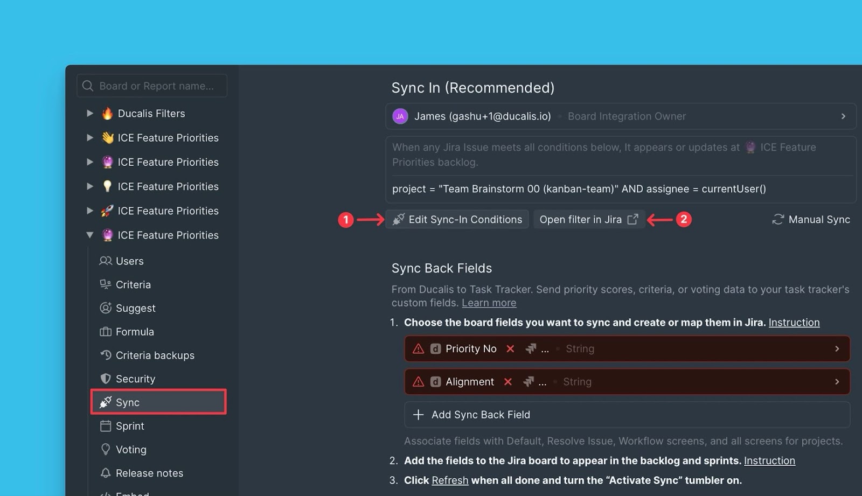The image size is (862, 496).
Task: Click the Sync plug icon
Action: pyautogui.click(x=105, y=402)
